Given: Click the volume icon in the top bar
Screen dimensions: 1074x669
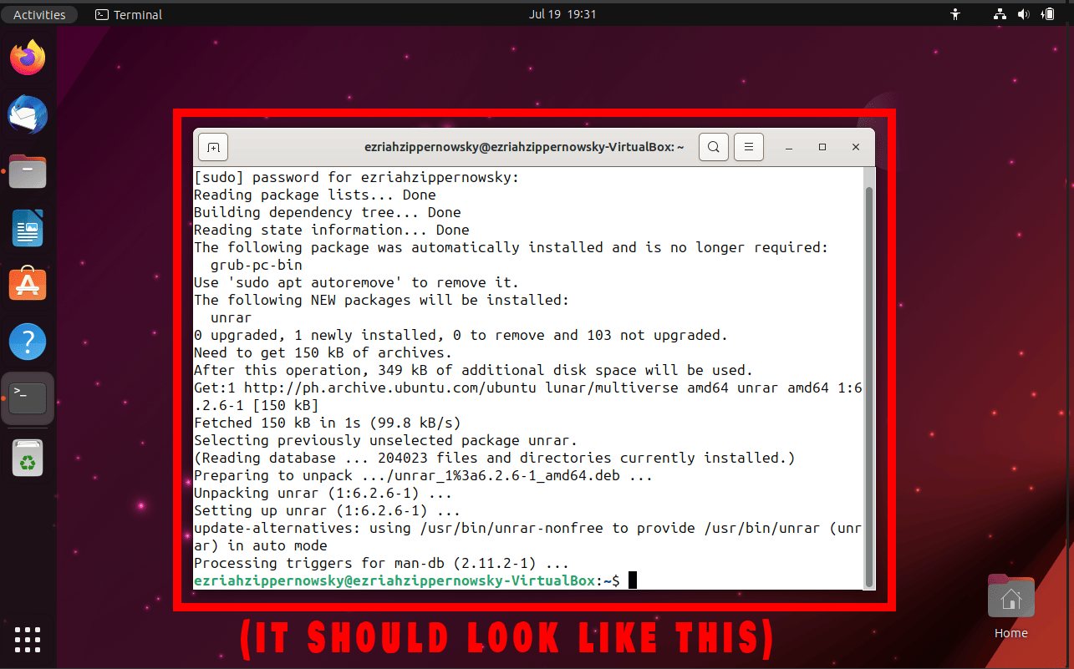Looking at the screenshot, I should (x=1023, y=14).
